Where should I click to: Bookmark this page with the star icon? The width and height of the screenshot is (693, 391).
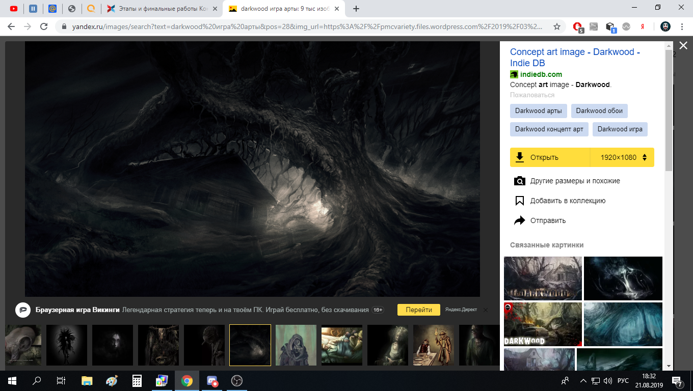tap(557, 26)
